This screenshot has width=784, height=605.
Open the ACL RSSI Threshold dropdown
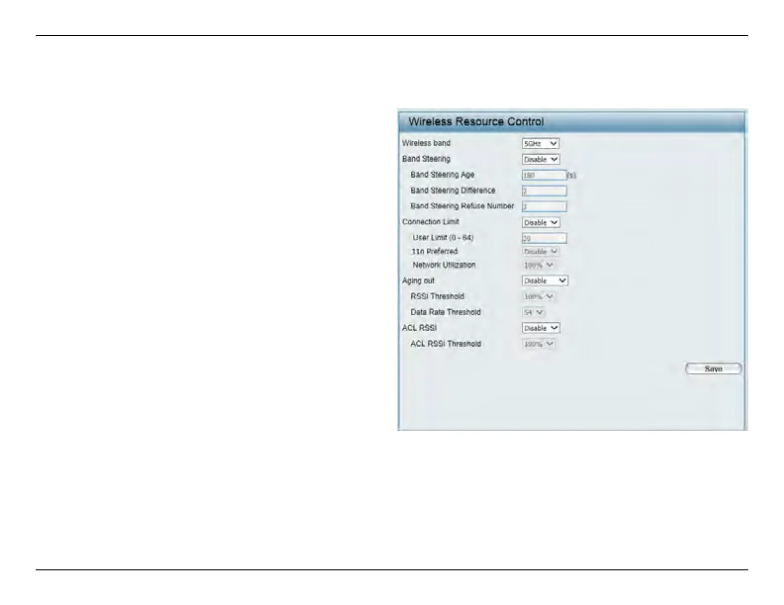(539, 344)
